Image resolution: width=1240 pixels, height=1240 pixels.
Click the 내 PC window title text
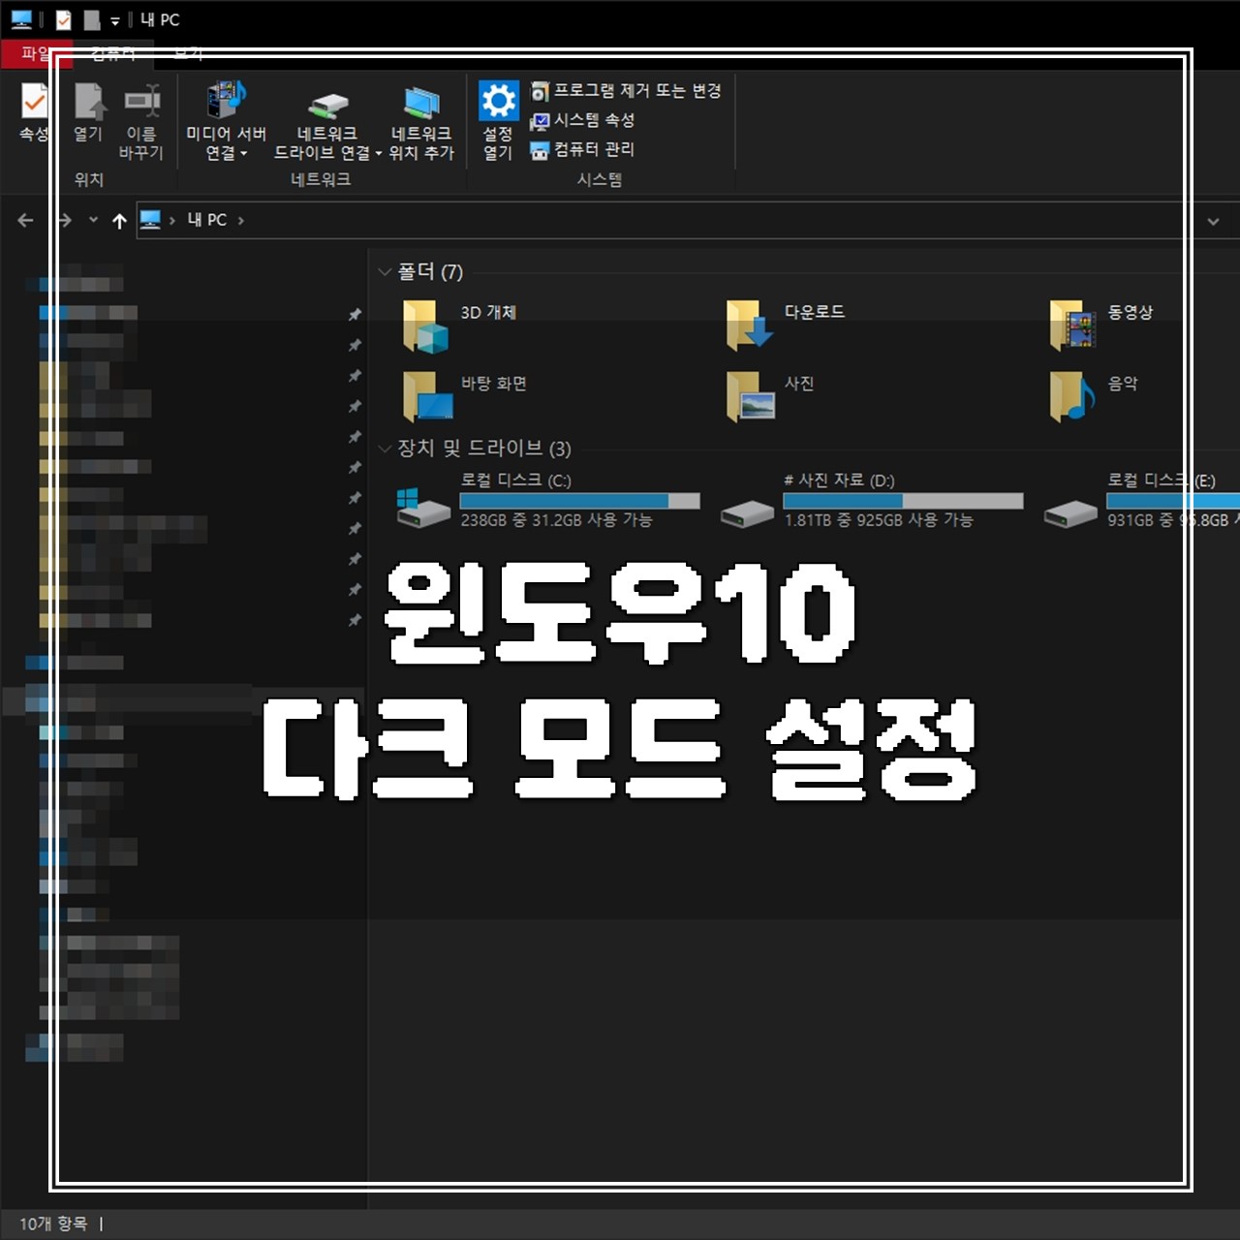pyautogui.click(x=160, y=19)
